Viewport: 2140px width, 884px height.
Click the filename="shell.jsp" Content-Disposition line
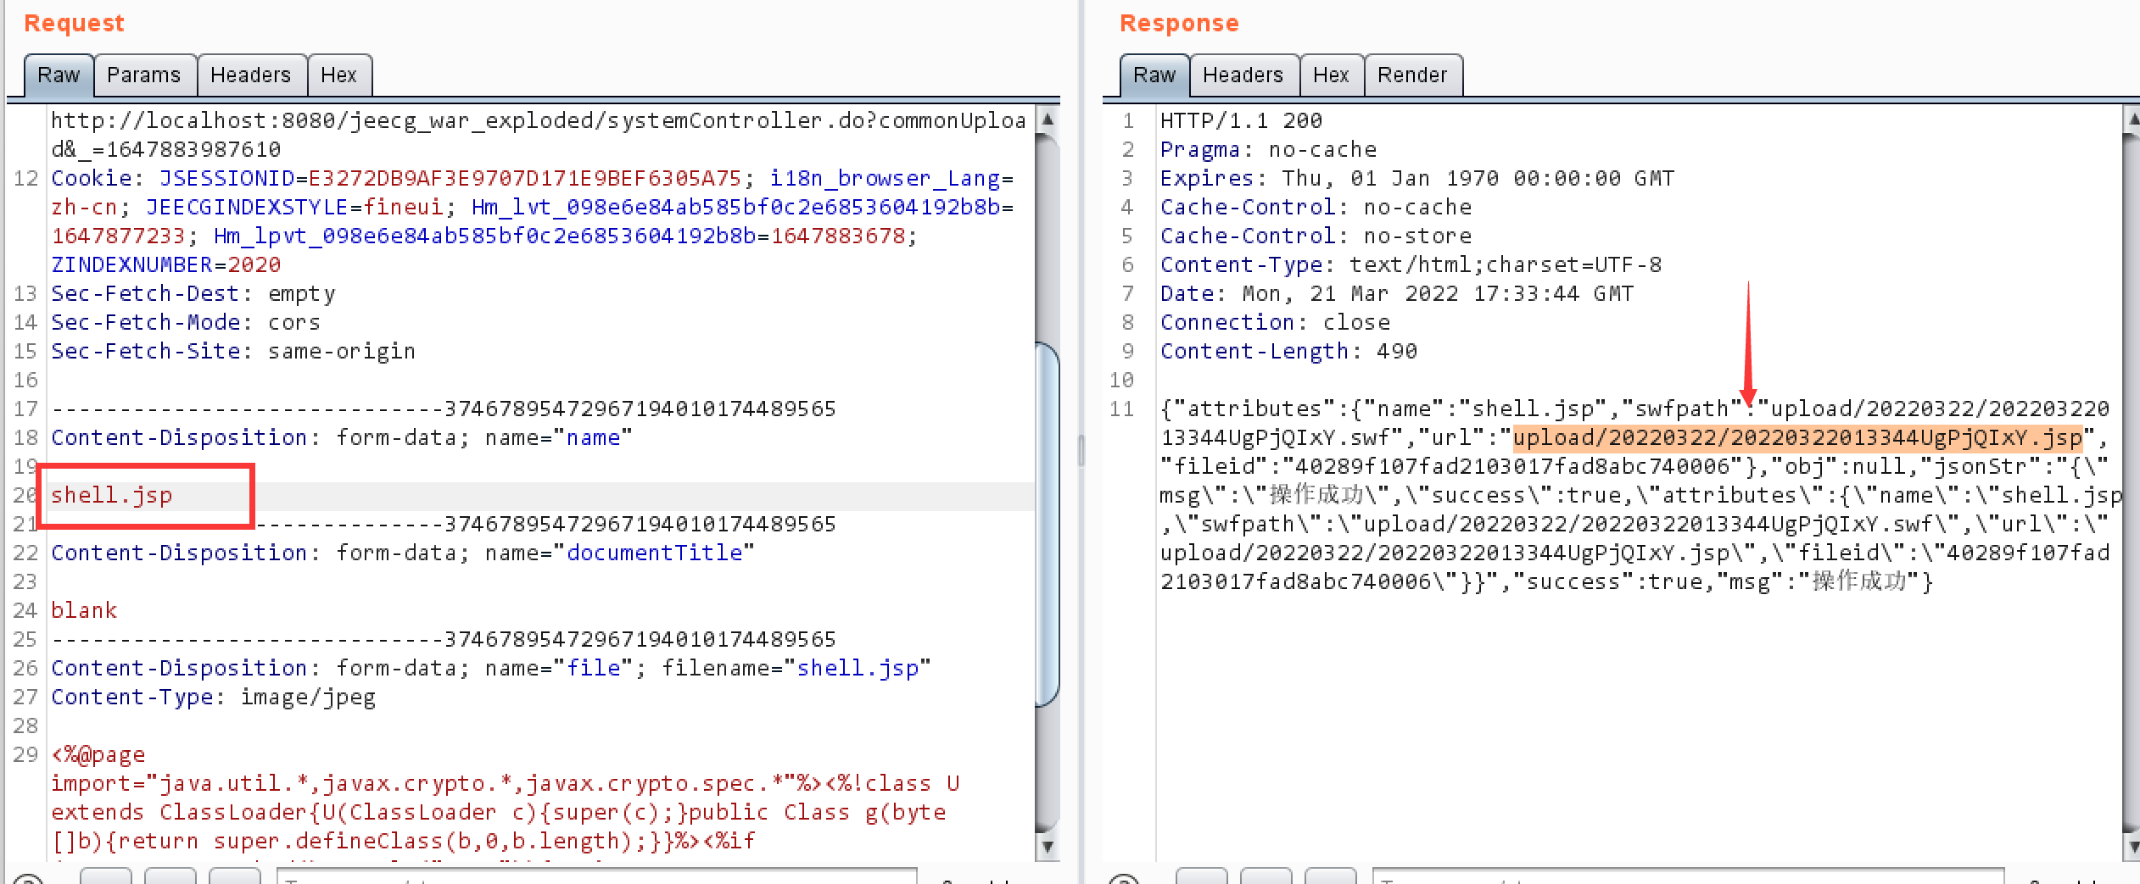tap(491, 668)
